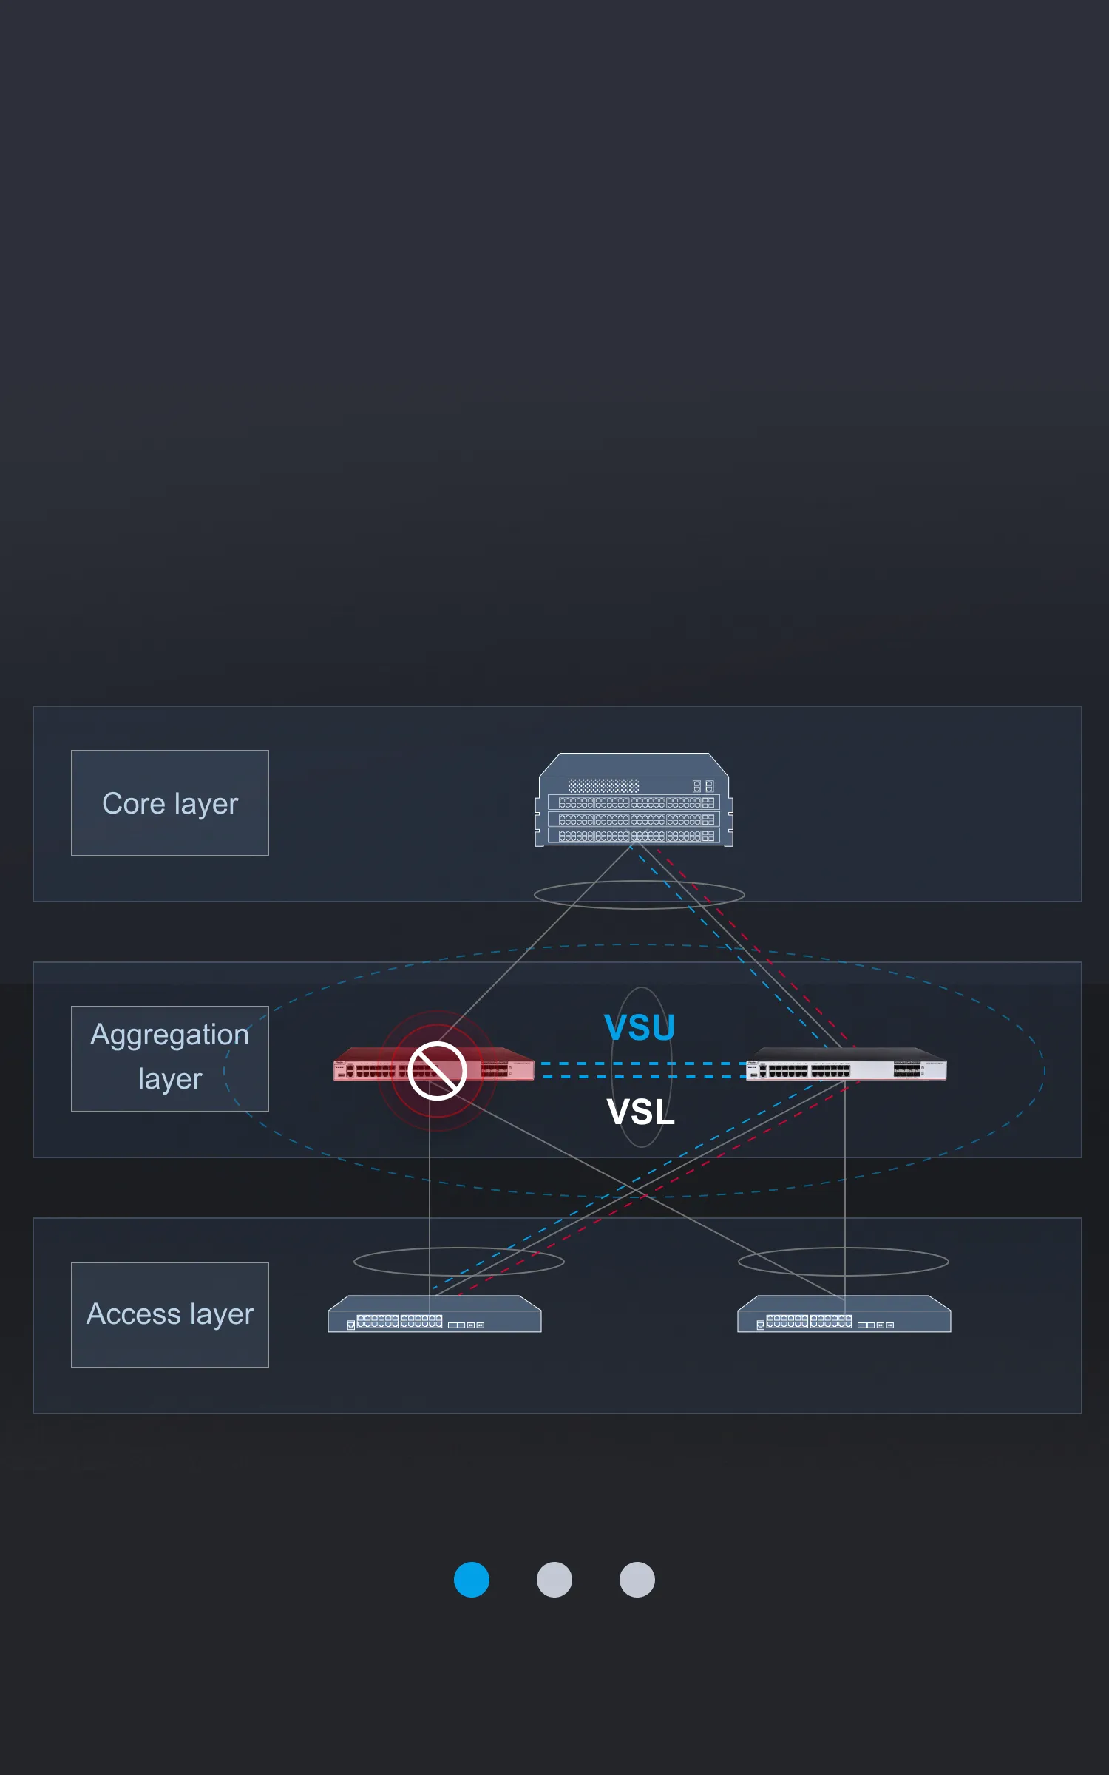The width and height of the screenshot is (1109, 1775).
Task: Click the ellipse above left access switch
Action: pyautogui.click(x=459, y=1262)
